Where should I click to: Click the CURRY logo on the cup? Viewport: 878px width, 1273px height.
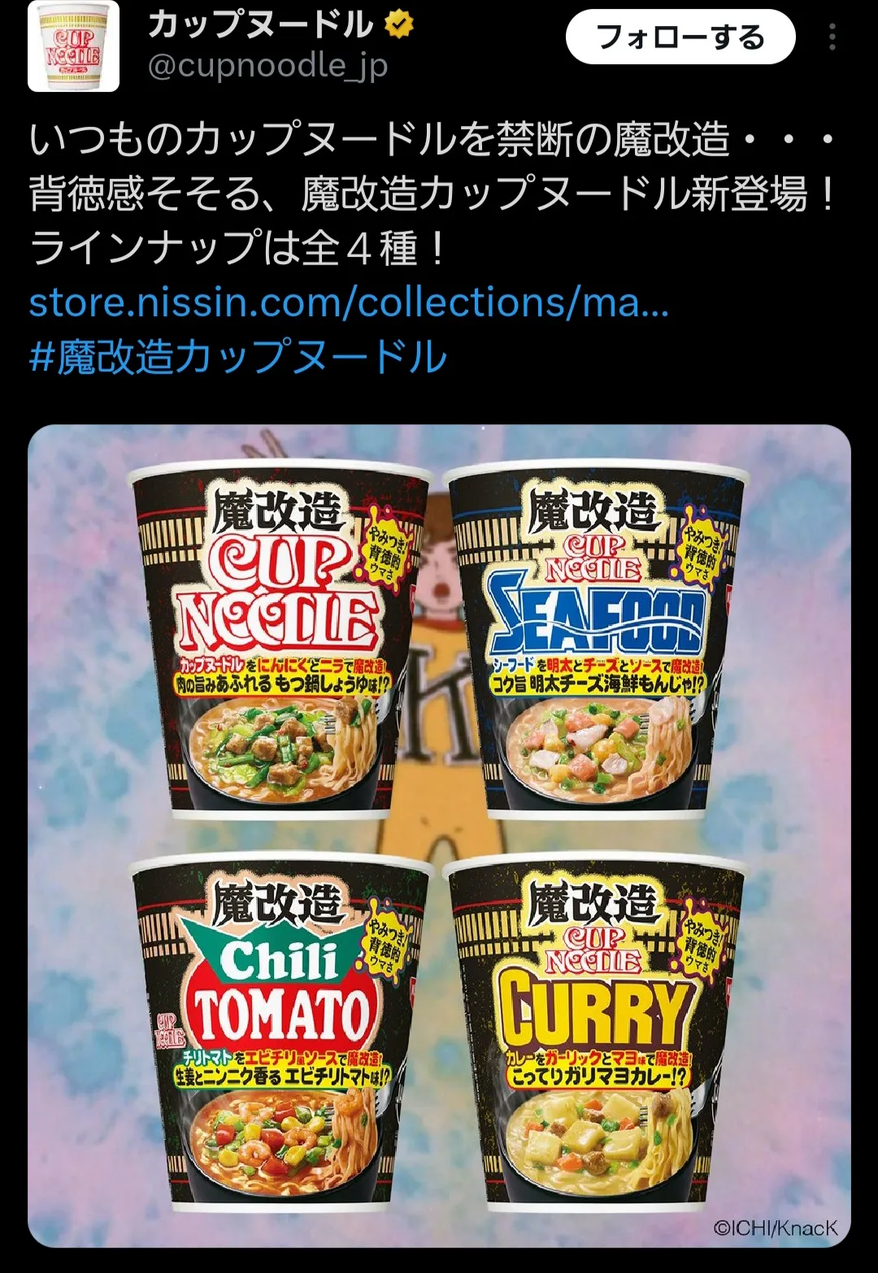pyautogui.click(x=596, y=1010)
